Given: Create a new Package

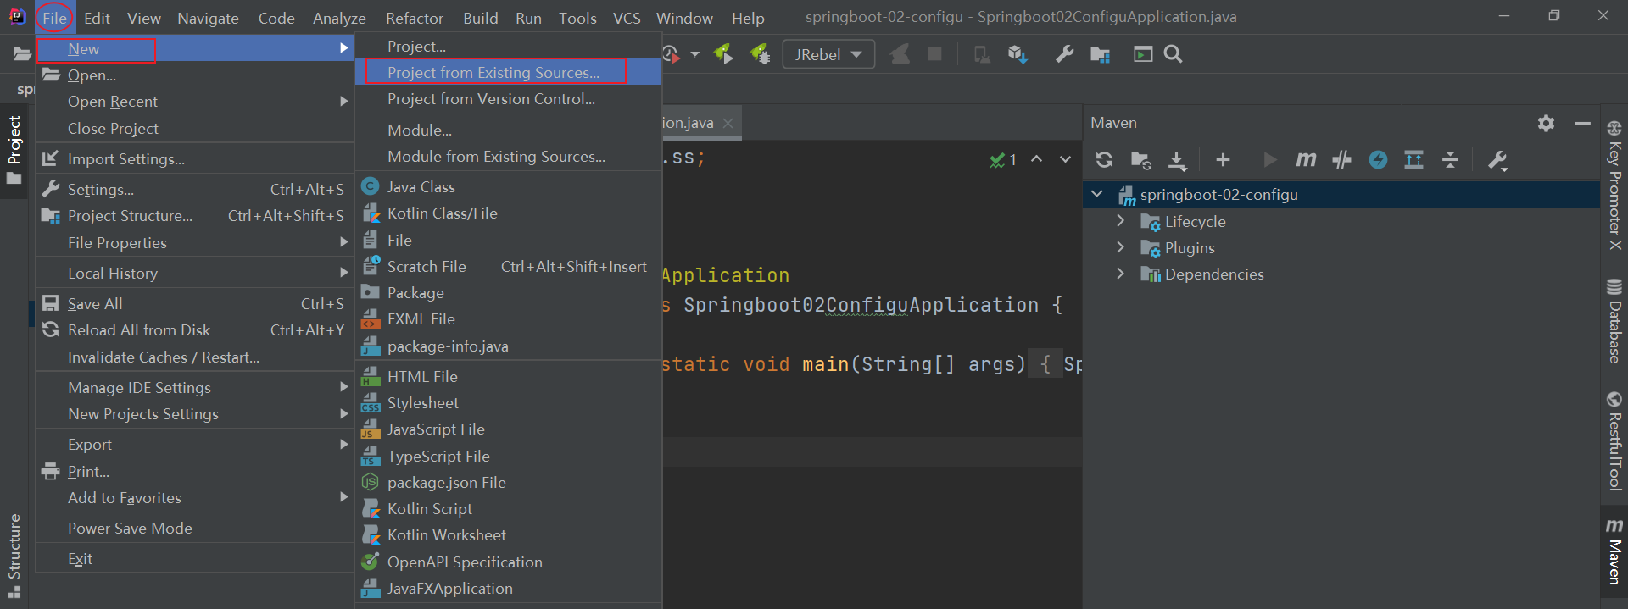Looking at the screenshot, I should [509, 293].
